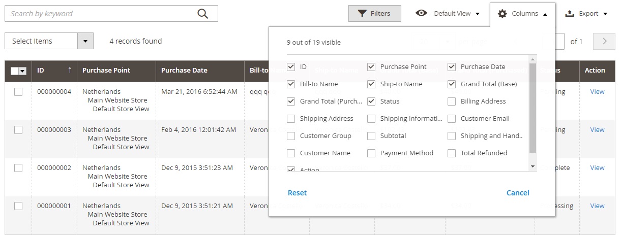Open the Filters panel
The image size is (621, 238).
tap(374, 14)
